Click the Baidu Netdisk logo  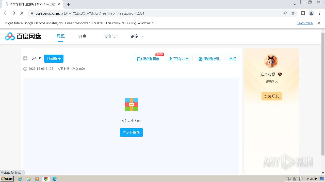(23, 36)
